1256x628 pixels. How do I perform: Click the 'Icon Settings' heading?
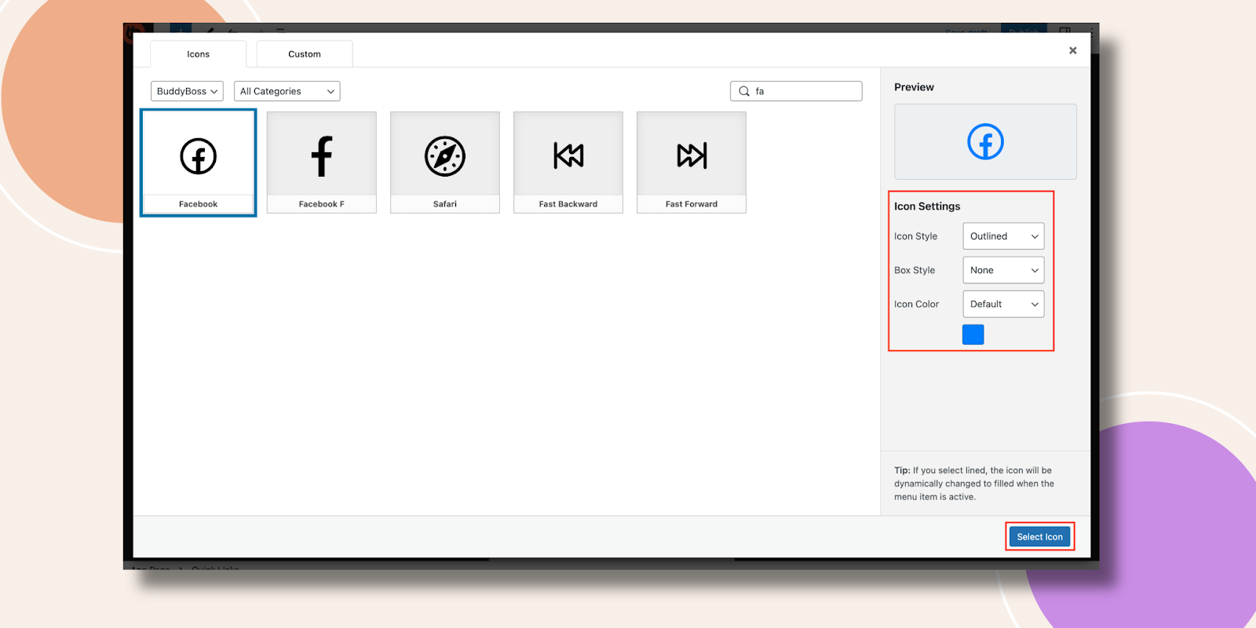pos(927,206)
